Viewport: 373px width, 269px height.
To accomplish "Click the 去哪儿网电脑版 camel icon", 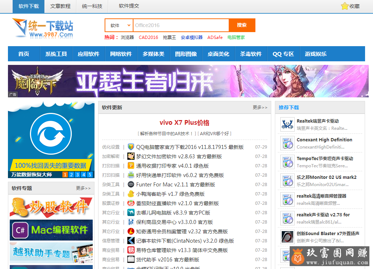I will point(131,212).
